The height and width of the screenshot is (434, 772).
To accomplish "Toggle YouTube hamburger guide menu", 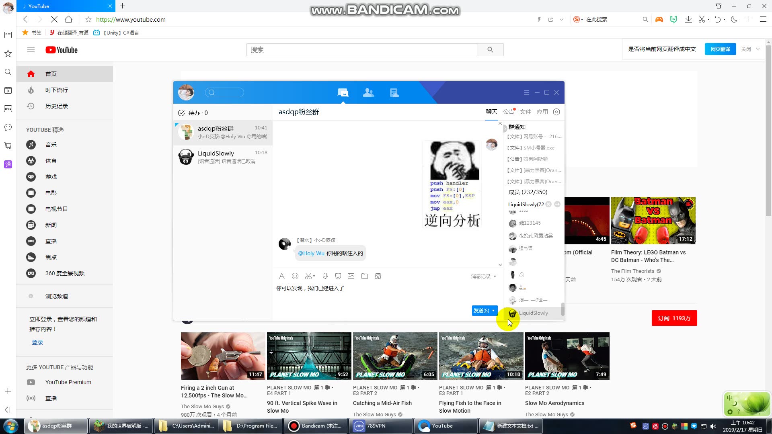I will (31, 50).
